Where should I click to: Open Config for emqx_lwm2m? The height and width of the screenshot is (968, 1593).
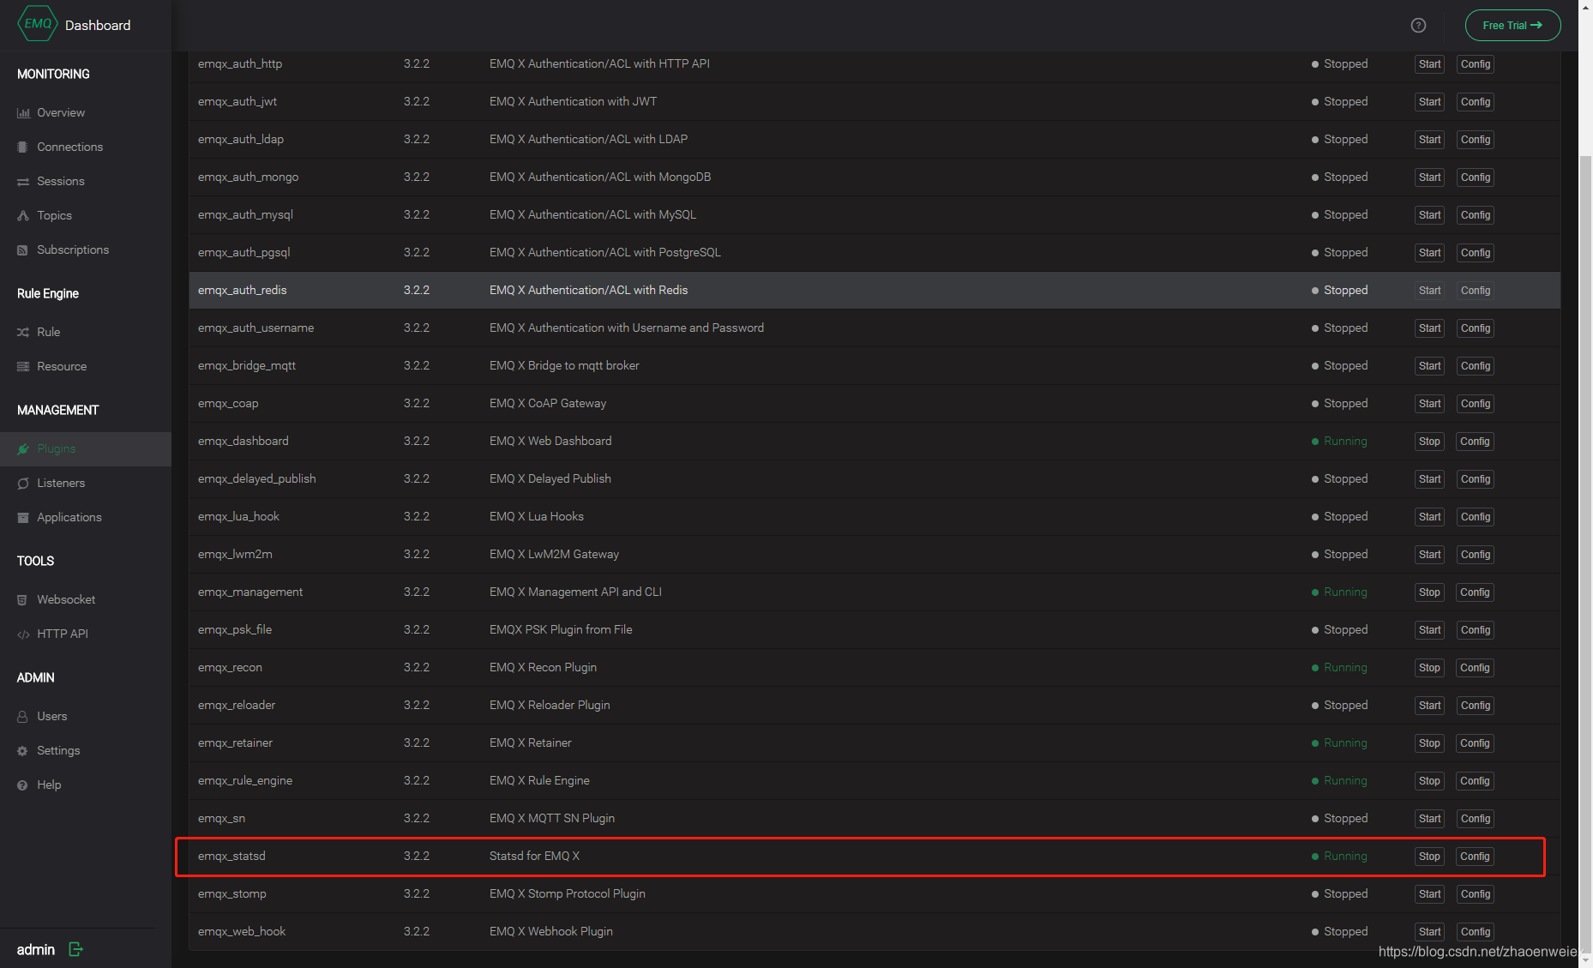click(1476, 555)
